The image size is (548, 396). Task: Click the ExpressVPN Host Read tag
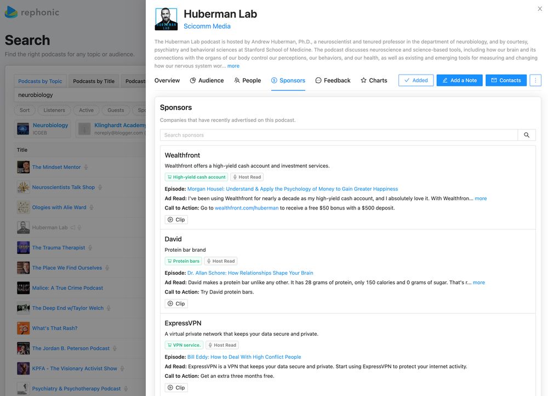(222, 345)
